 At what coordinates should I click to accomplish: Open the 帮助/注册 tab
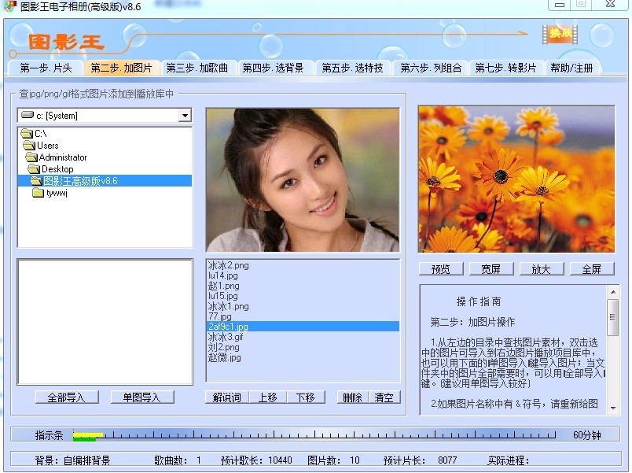[x=572, y=68]
